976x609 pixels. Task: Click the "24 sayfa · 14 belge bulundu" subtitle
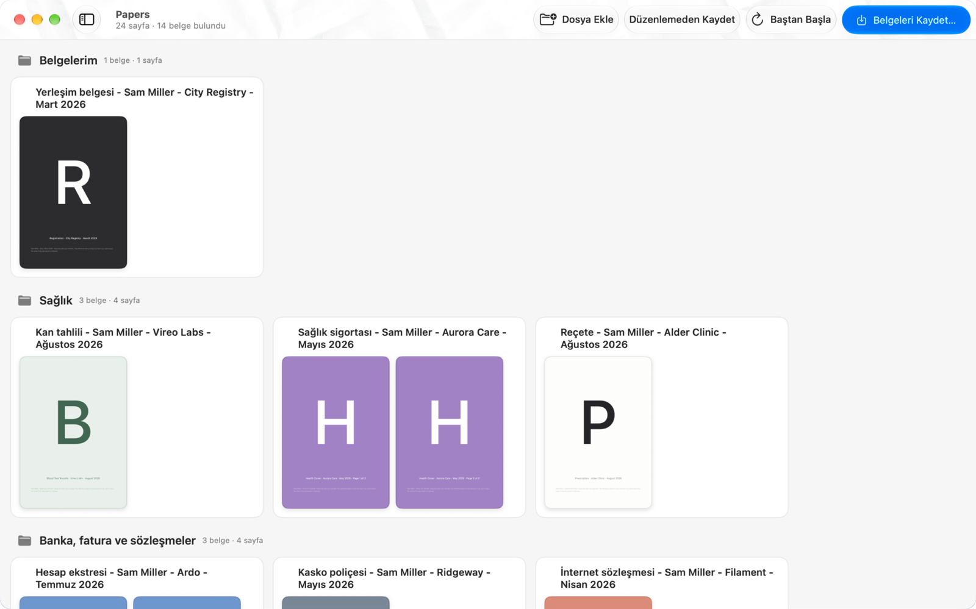click(171, 26)
